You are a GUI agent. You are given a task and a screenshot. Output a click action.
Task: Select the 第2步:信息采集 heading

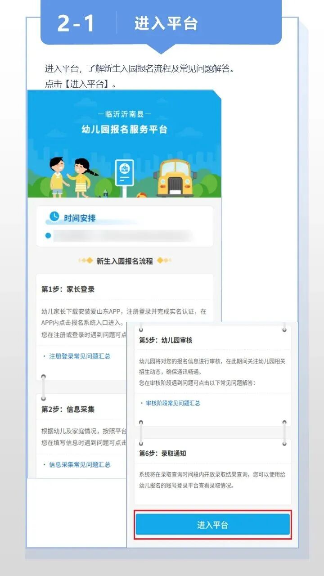pyautogui.click(x=68, y=409)
